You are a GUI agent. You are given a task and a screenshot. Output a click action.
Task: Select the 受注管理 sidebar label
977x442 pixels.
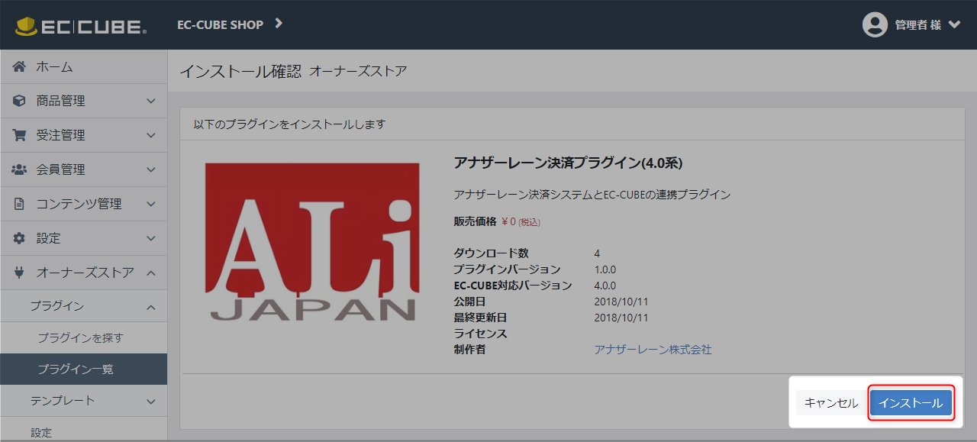(x=61, y=135)
